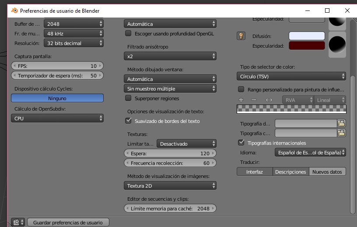
Task: Select Ninguno as Cycles compute device
Action: 57,98
